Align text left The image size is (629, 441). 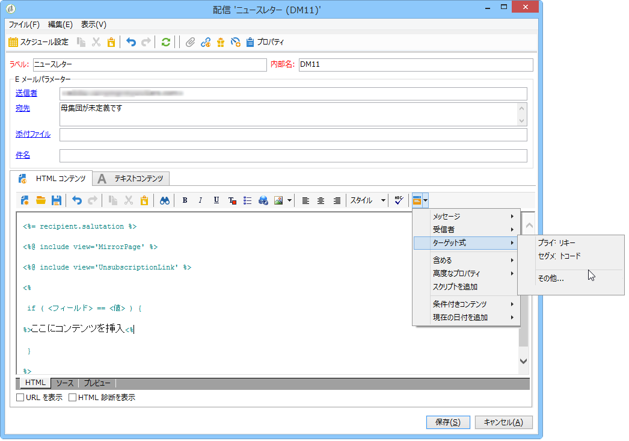click(305, 200)
